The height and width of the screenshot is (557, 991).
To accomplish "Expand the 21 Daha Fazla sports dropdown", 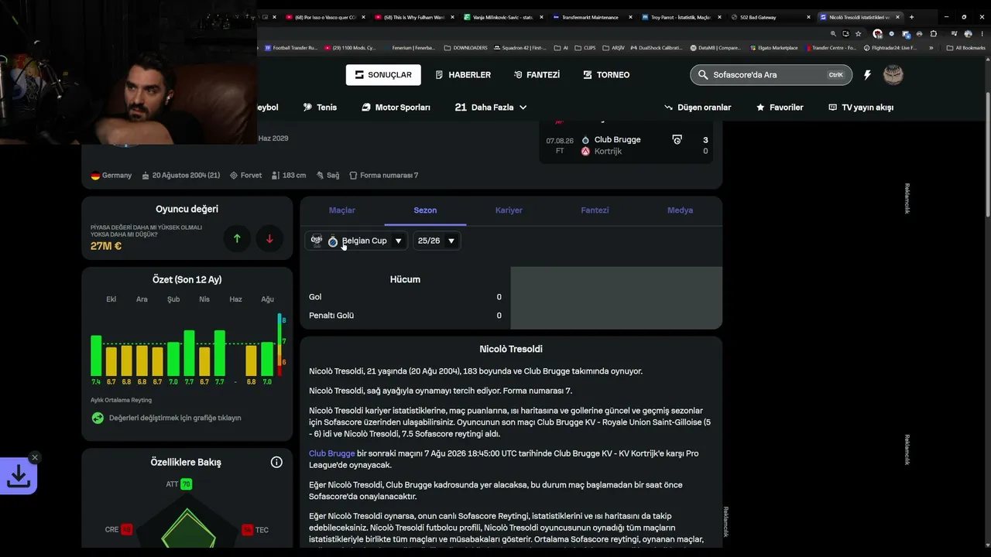I will (491, 108).
